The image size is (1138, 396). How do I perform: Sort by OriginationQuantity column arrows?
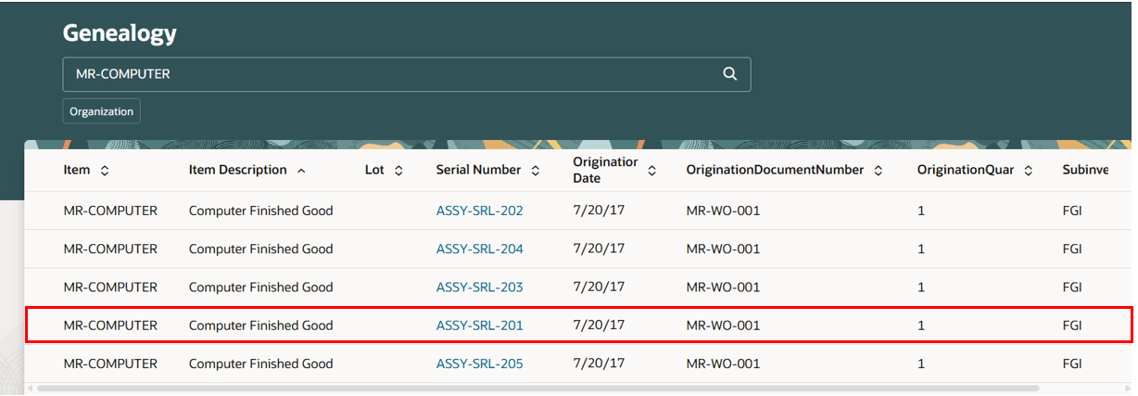pyautogui.click(x=1029, y=171)
